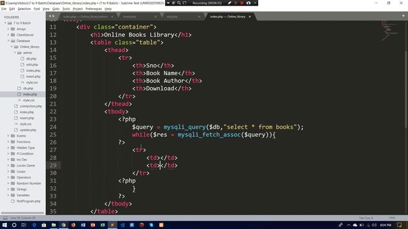Open the Variables folder in sidebar

pos(23,195)
